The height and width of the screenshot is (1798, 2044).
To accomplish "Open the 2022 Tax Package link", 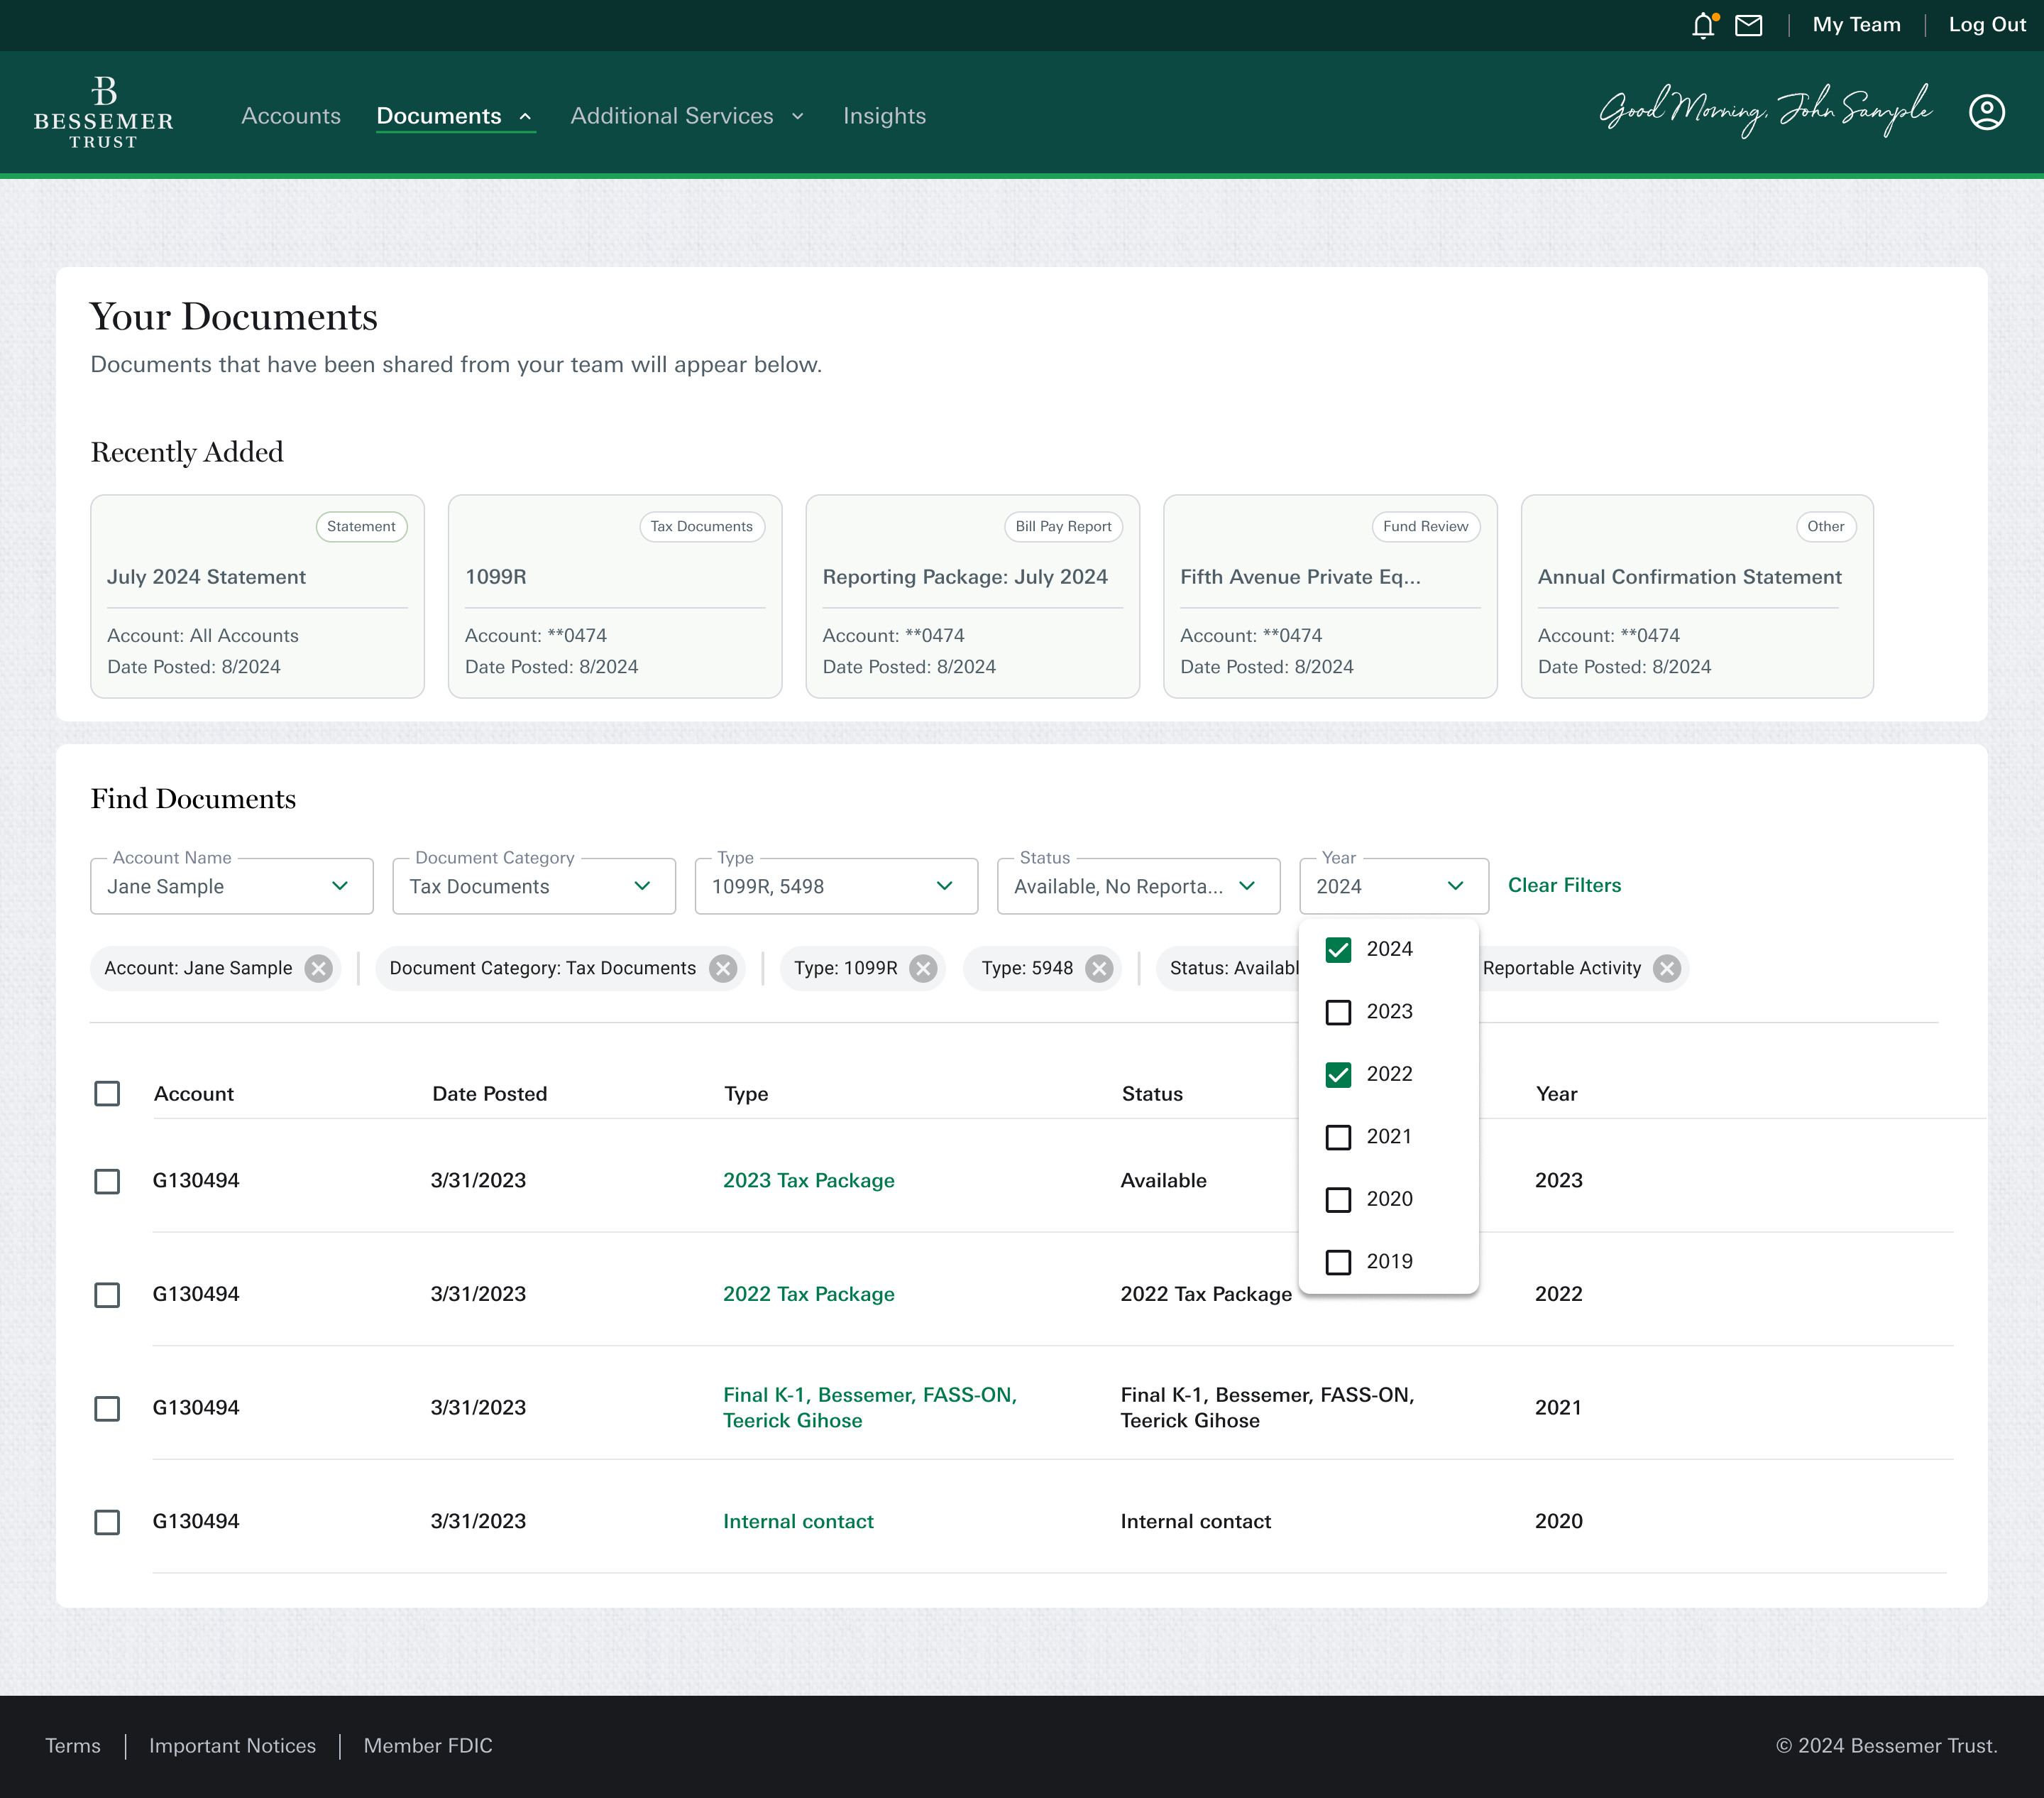I will (808, 1295).
